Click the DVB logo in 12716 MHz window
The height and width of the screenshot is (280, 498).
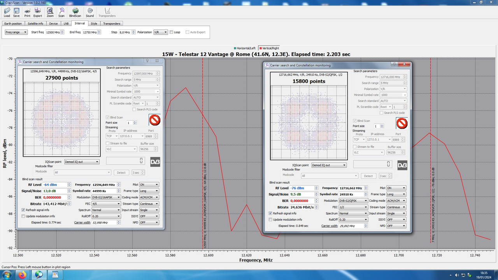coord(402,165)
